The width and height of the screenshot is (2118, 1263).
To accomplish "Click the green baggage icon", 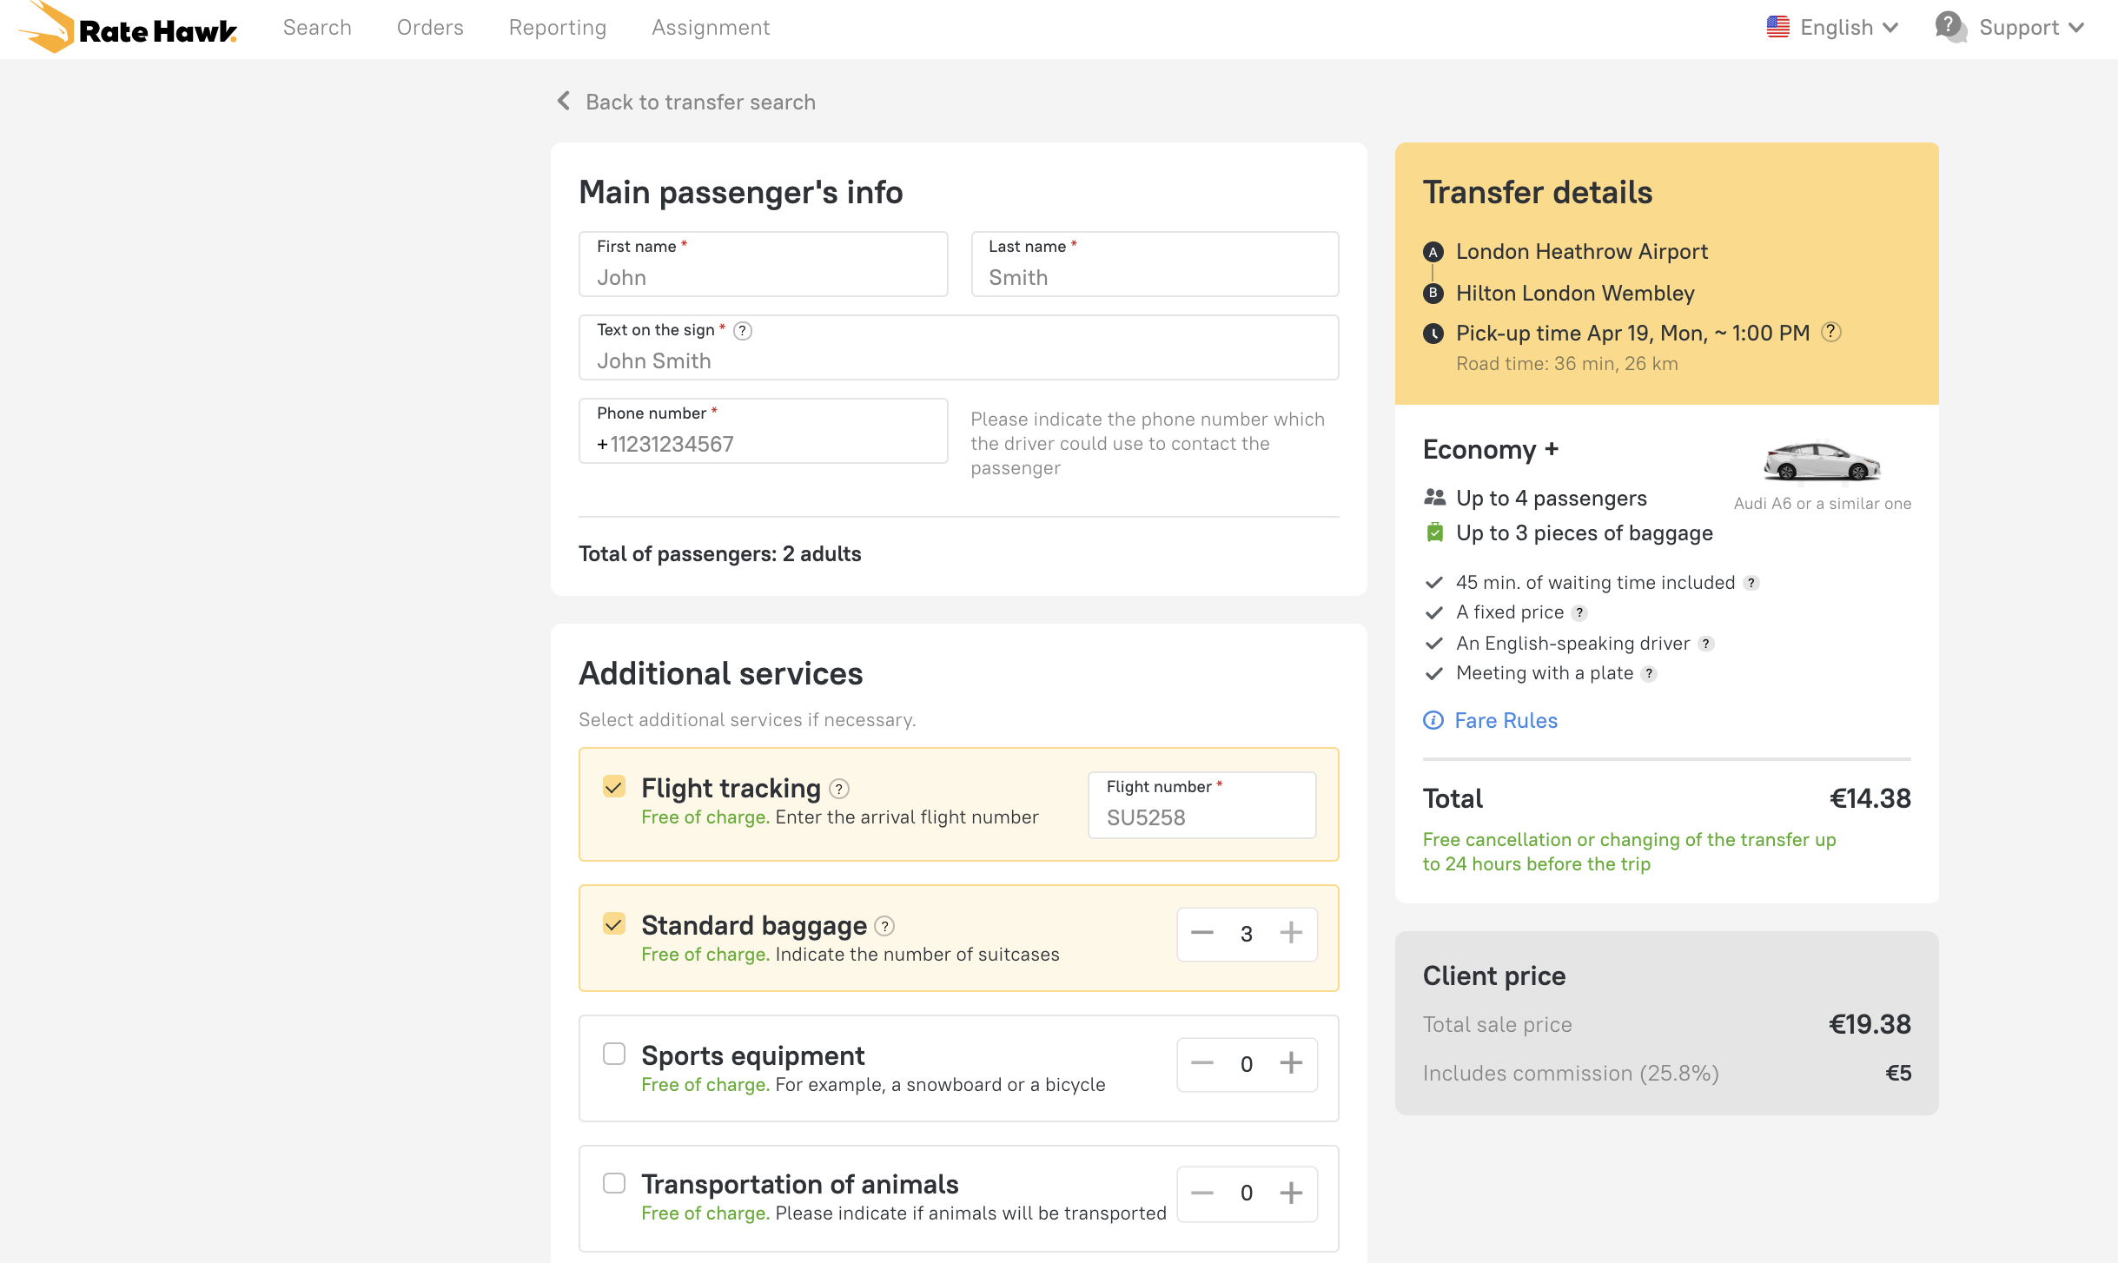I will [x=1435, y=532].
